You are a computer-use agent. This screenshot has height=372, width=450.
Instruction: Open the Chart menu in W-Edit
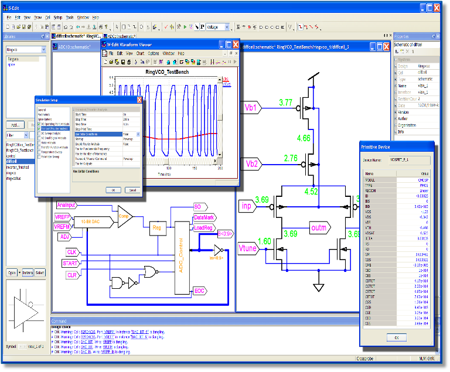tap(140, 53)
